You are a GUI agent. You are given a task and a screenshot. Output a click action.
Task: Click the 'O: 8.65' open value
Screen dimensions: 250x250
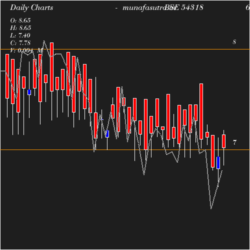click(x=20, y=20)
